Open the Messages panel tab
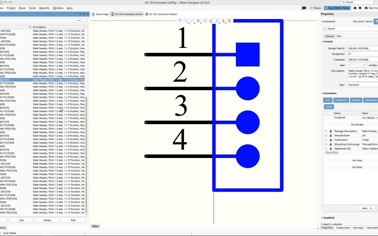 tap(358, 228)
